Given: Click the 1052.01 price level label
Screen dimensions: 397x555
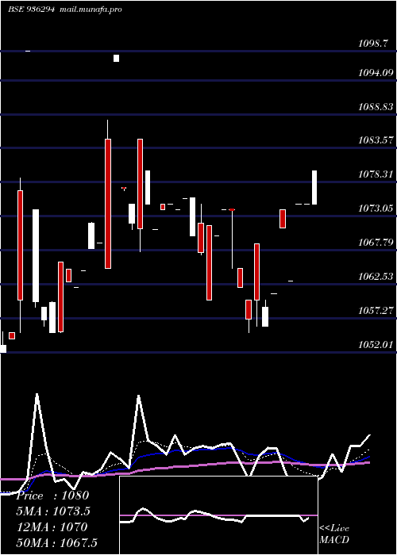Looking at the screenshot, I should coord(376,344).
